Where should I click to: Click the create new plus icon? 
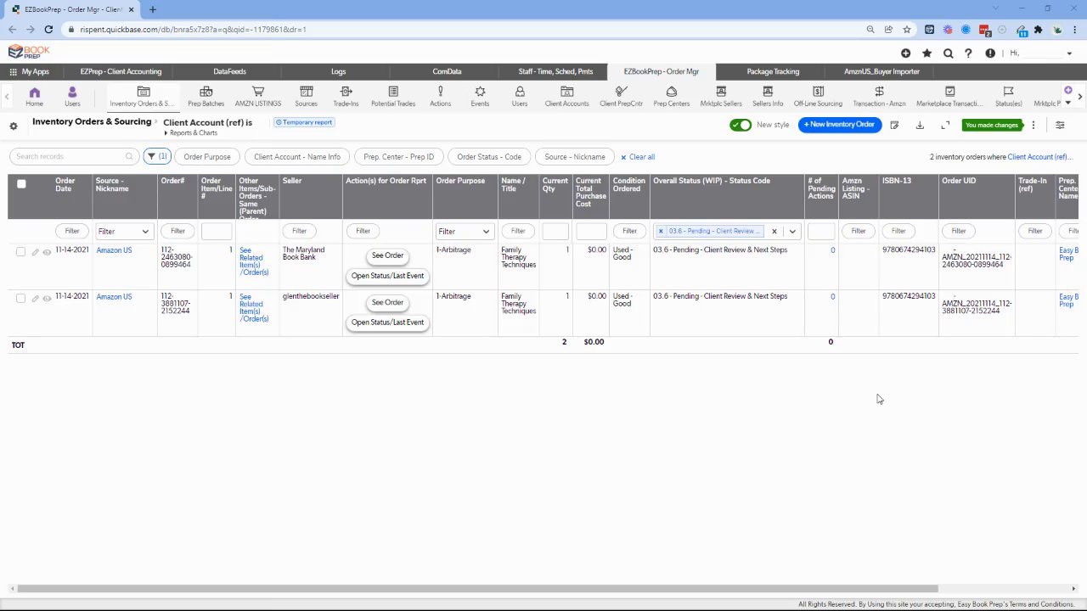[x=906, y=53]
